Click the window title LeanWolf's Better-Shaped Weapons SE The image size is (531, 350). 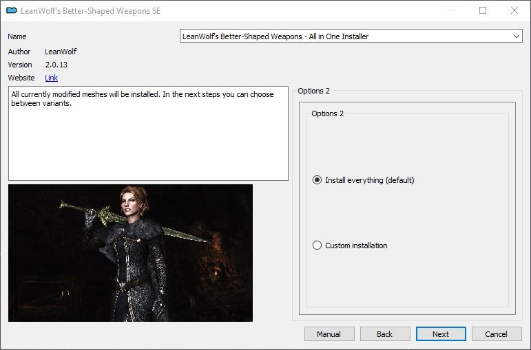tap(90, 11)
